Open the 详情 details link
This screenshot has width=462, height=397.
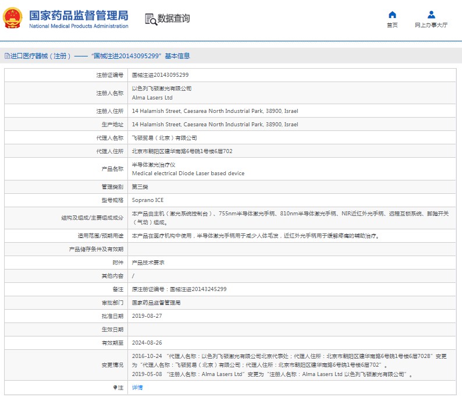137,387
